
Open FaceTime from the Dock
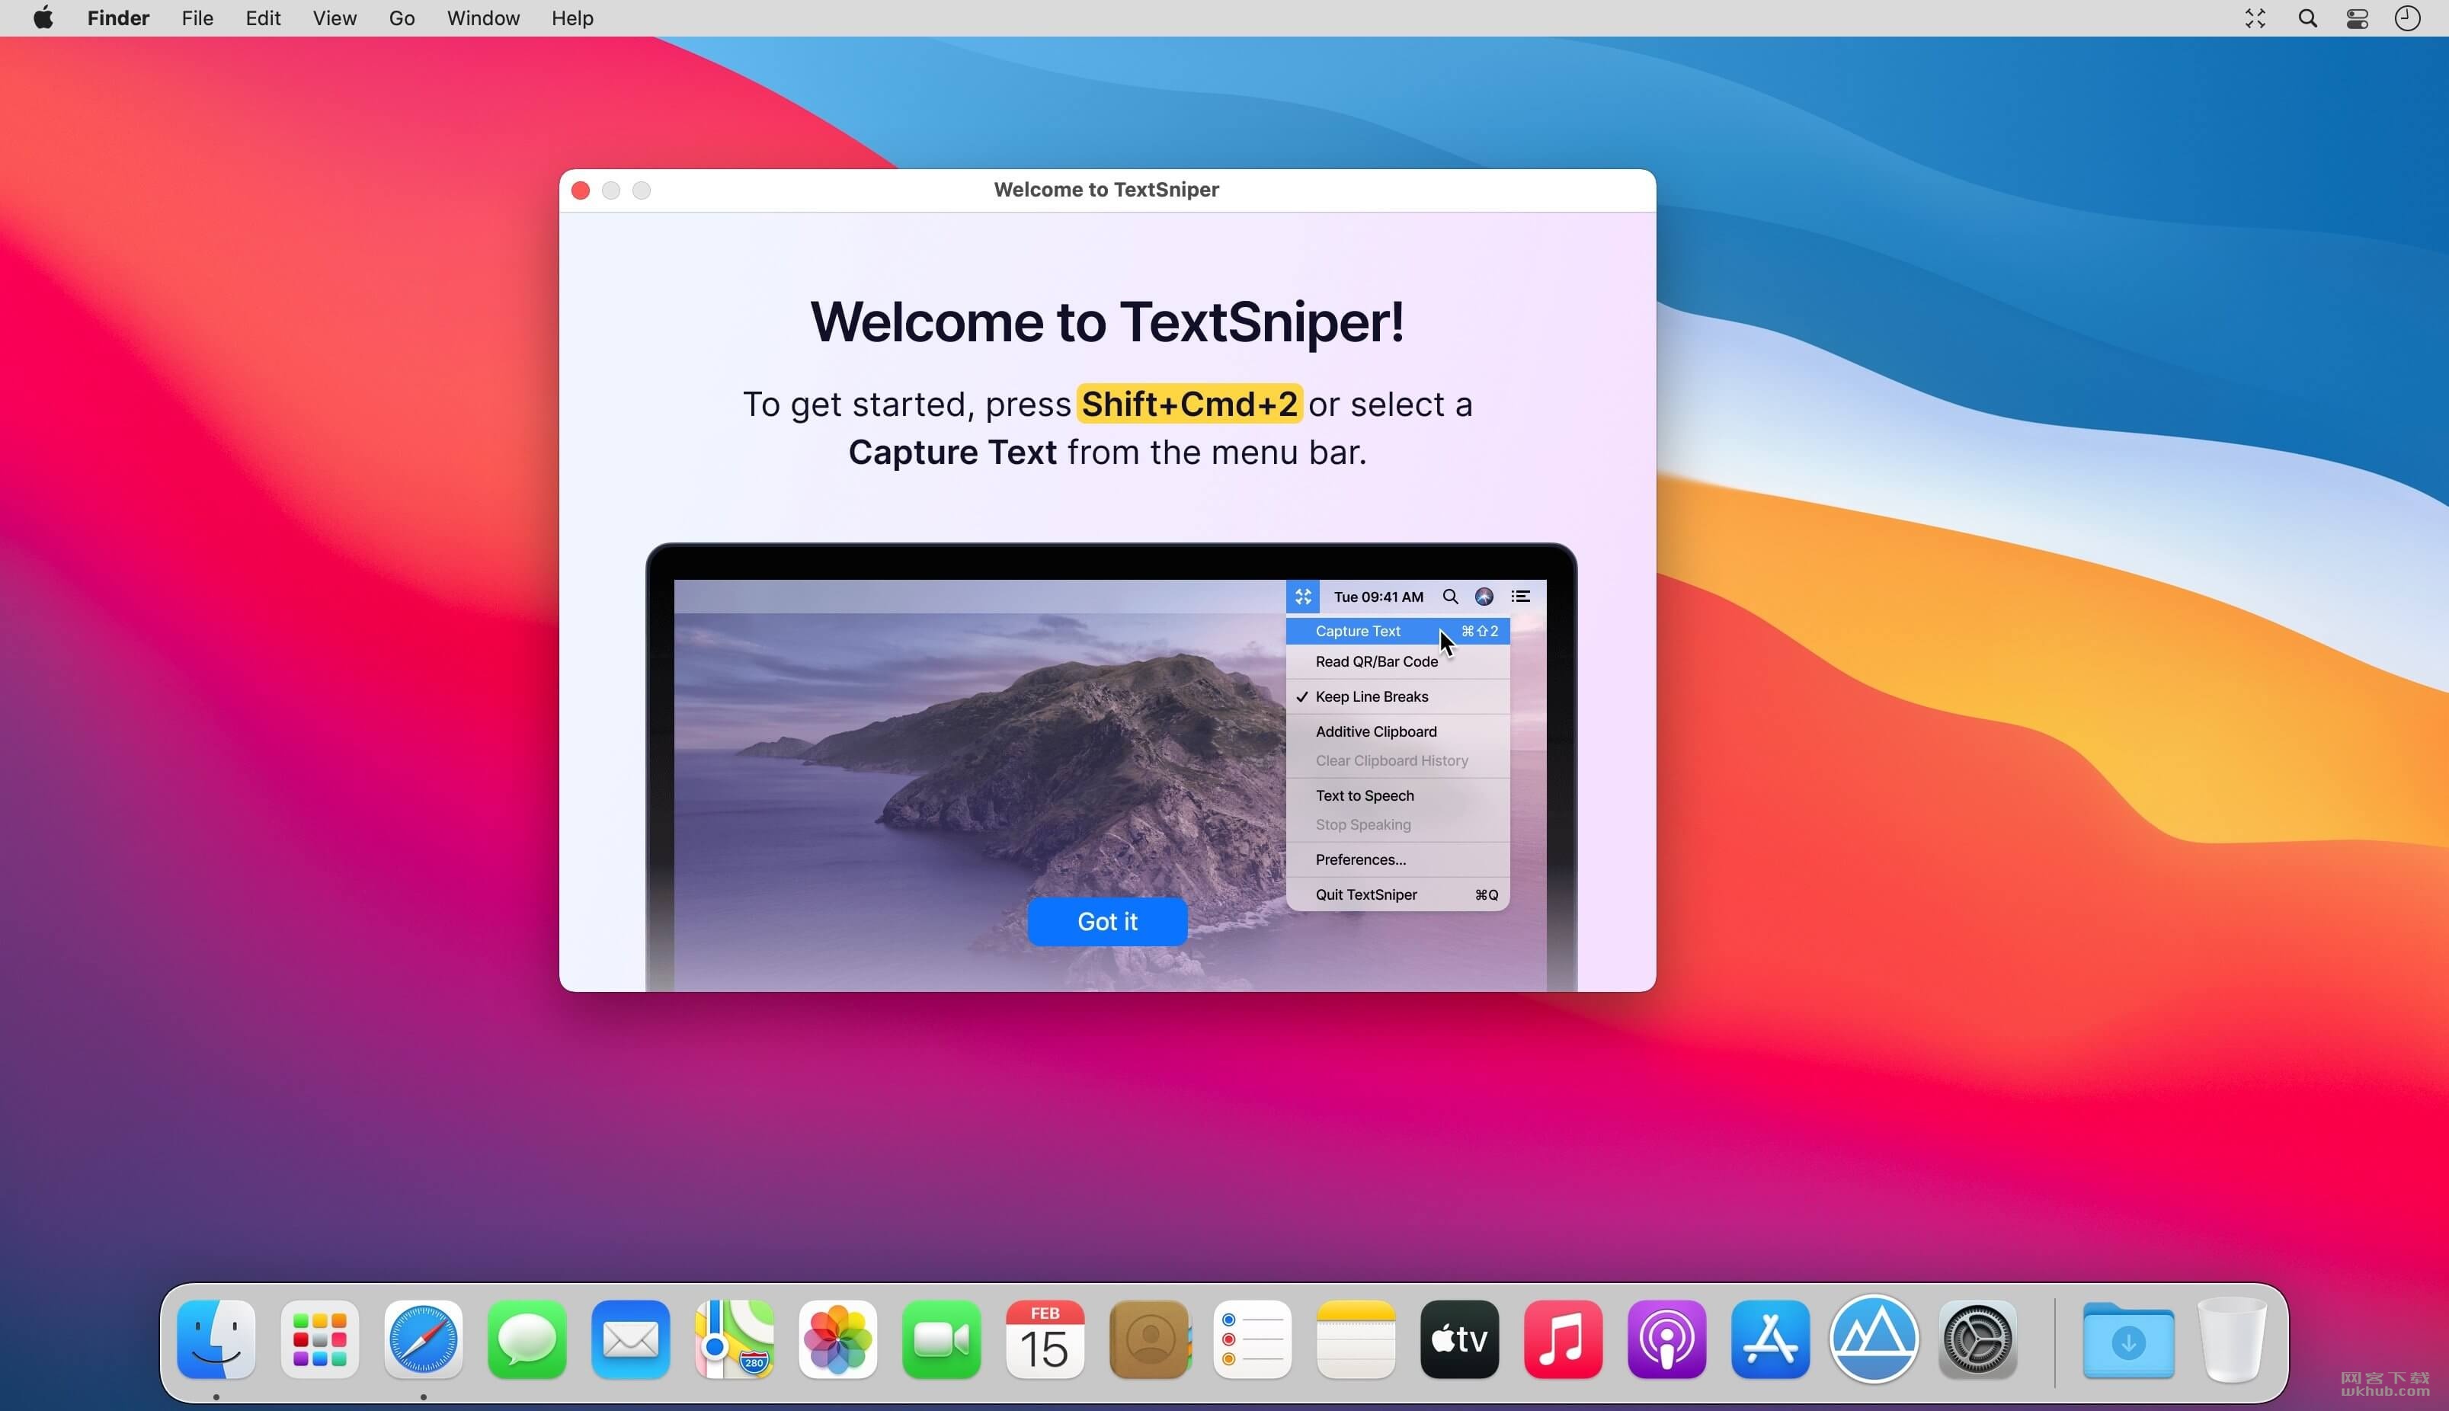(x=942, y=1339)
